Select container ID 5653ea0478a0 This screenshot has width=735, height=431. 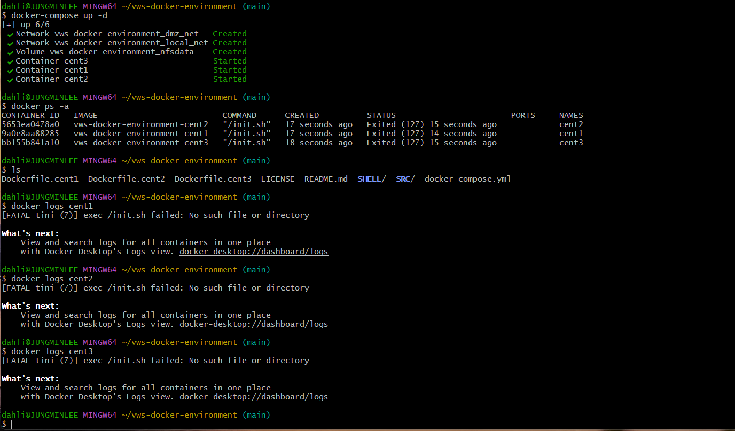point(30,124)
